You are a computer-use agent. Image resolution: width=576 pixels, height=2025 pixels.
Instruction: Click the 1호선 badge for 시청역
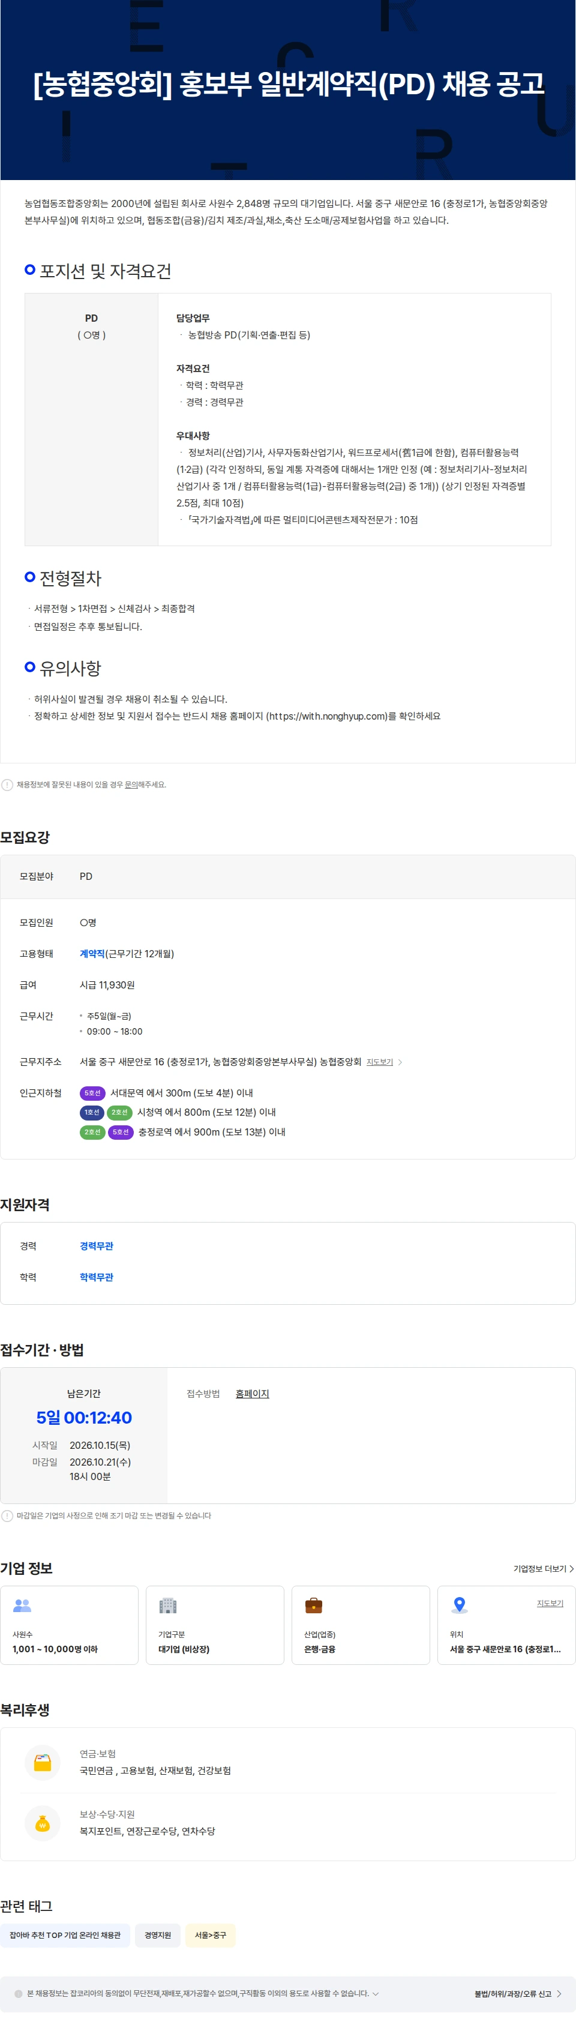tap(92, 1112)
